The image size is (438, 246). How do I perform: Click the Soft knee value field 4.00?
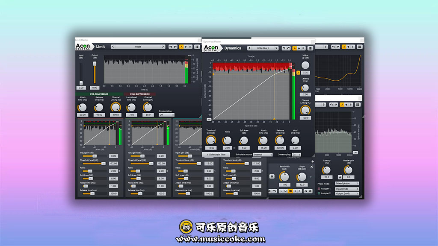click(x=244, y=148)
